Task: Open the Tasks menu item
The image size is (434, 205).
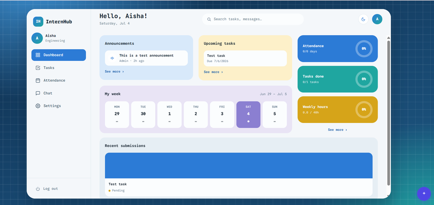Action: click(x=59, y=68)
